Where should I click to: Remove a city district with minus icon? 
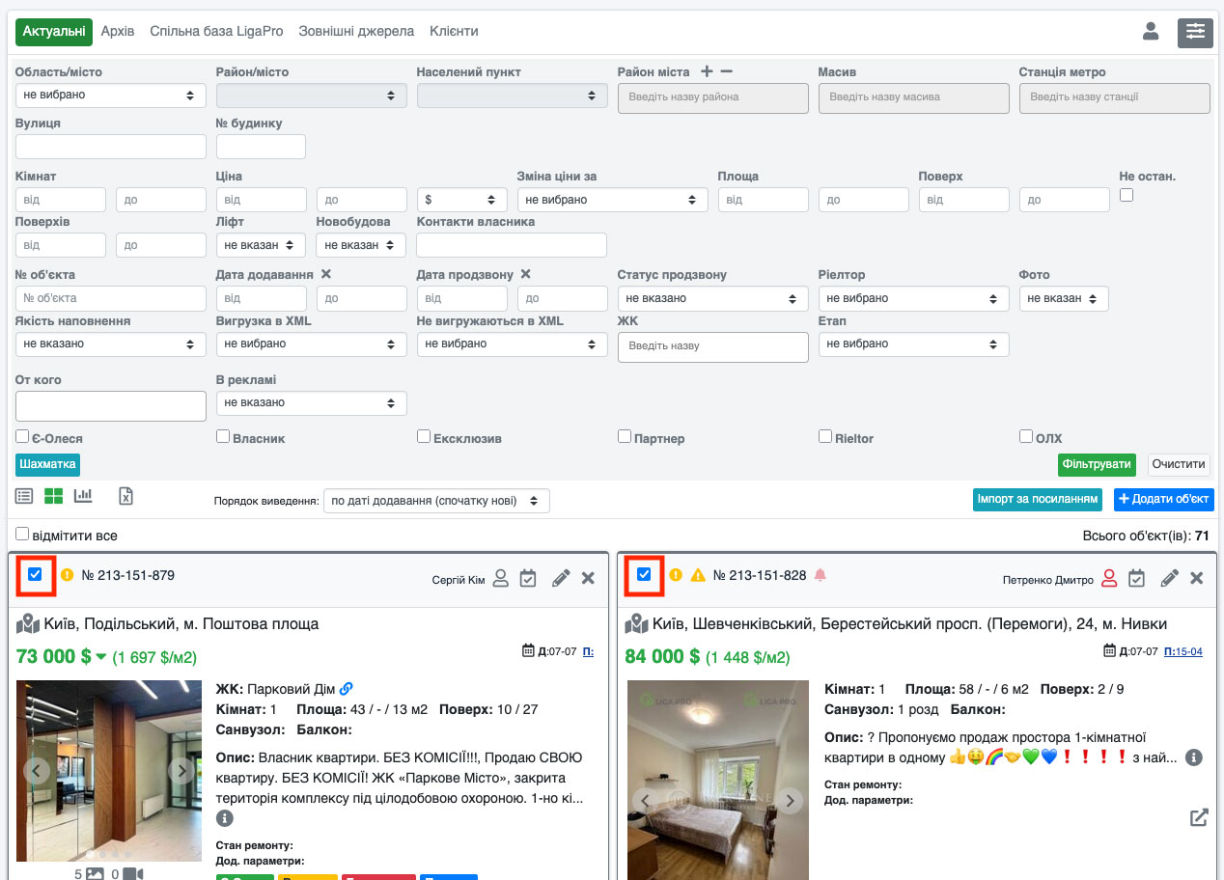coord(727,71)
